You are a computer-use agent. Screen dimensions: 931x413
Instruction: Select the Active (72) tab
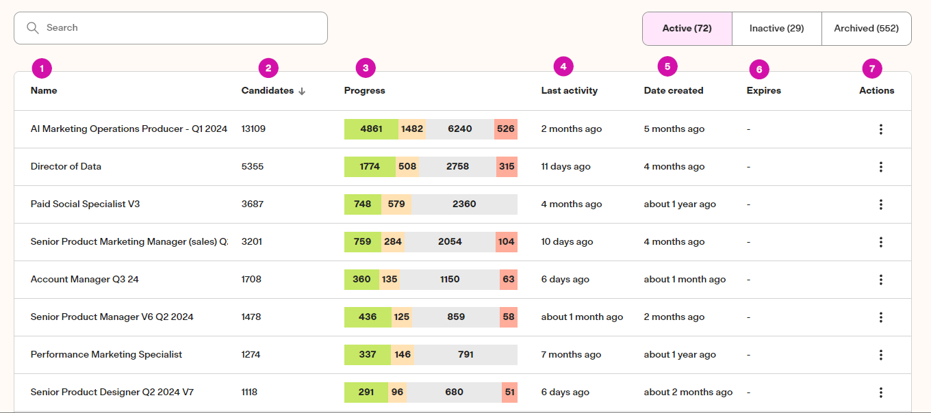687,29
